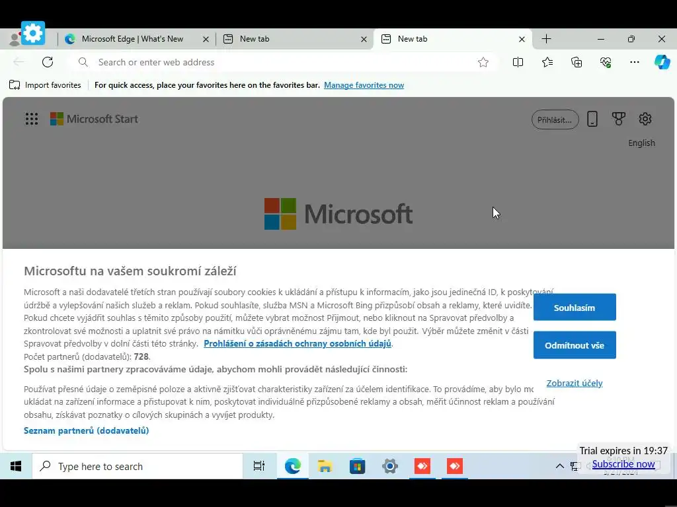This screenshot has height=507, width=677.
Task: Click the gear settings overlay icon
Action: click(x=33, y=33)
